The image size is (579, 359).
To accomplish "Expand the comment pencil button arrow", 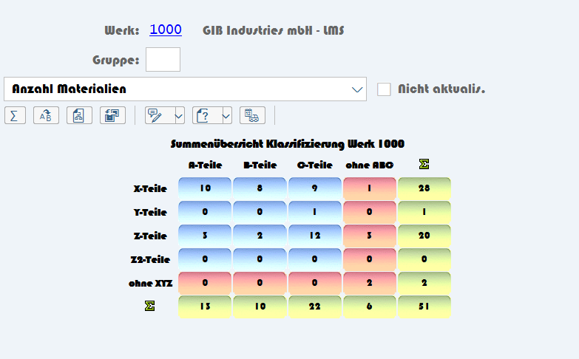I will 178,115.
